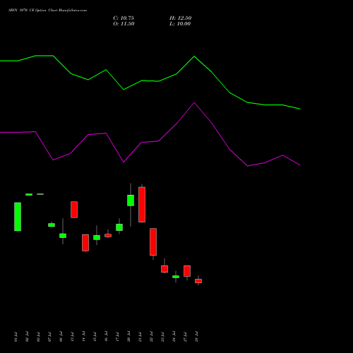The height and width of the screenshot is (353, 353).
Task: Click the chart title text at top left
Action: (48, 11)
